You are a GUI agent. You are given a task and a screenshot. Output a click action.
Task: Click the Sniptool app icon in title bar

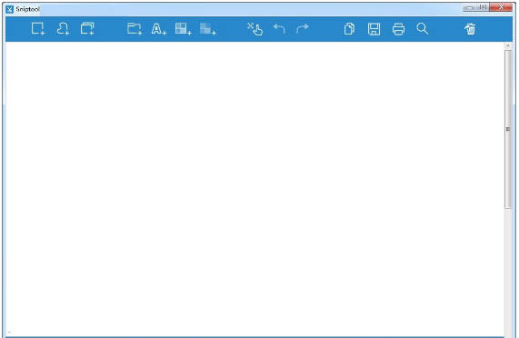(10, 9)
